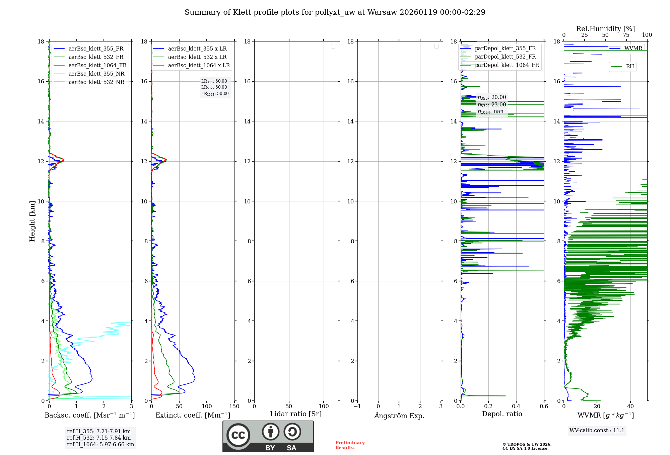Click the SA share-alike arrow icon

(x=292, y=432)
